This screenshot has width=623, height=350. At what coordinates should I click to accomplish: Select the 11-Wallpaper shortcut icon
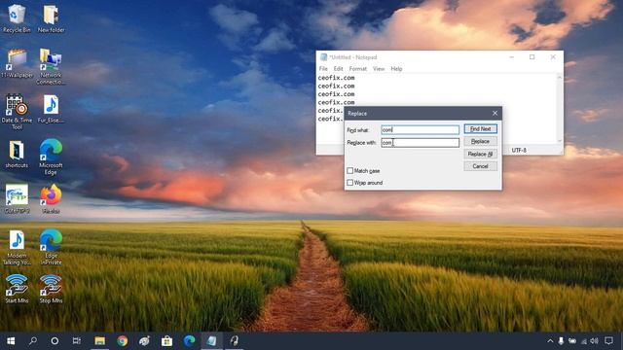(17, 63)
